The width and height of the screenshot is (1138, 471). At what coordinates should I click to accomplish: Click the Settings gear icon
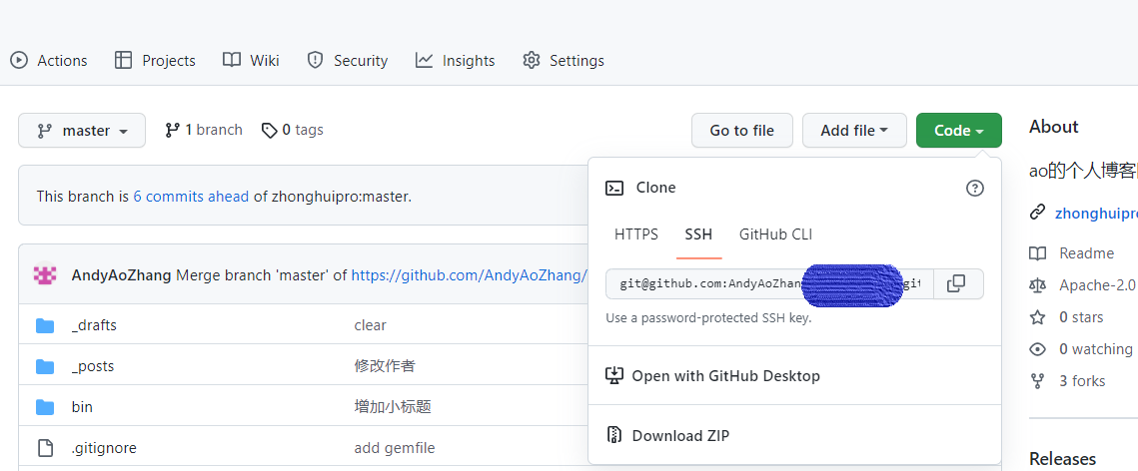[532, 60]
